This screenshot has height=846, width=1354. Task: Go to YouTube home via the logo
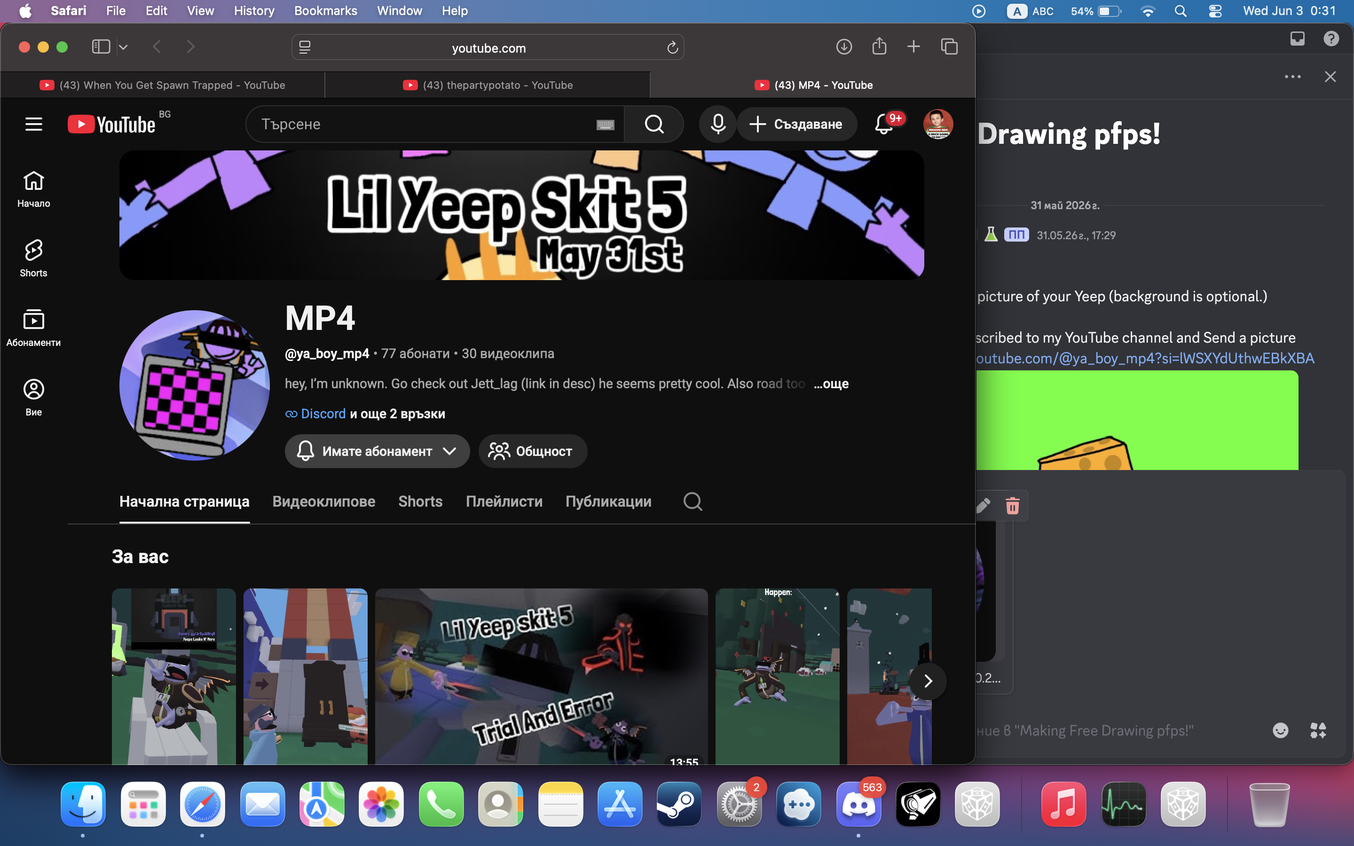coord(112,124)
